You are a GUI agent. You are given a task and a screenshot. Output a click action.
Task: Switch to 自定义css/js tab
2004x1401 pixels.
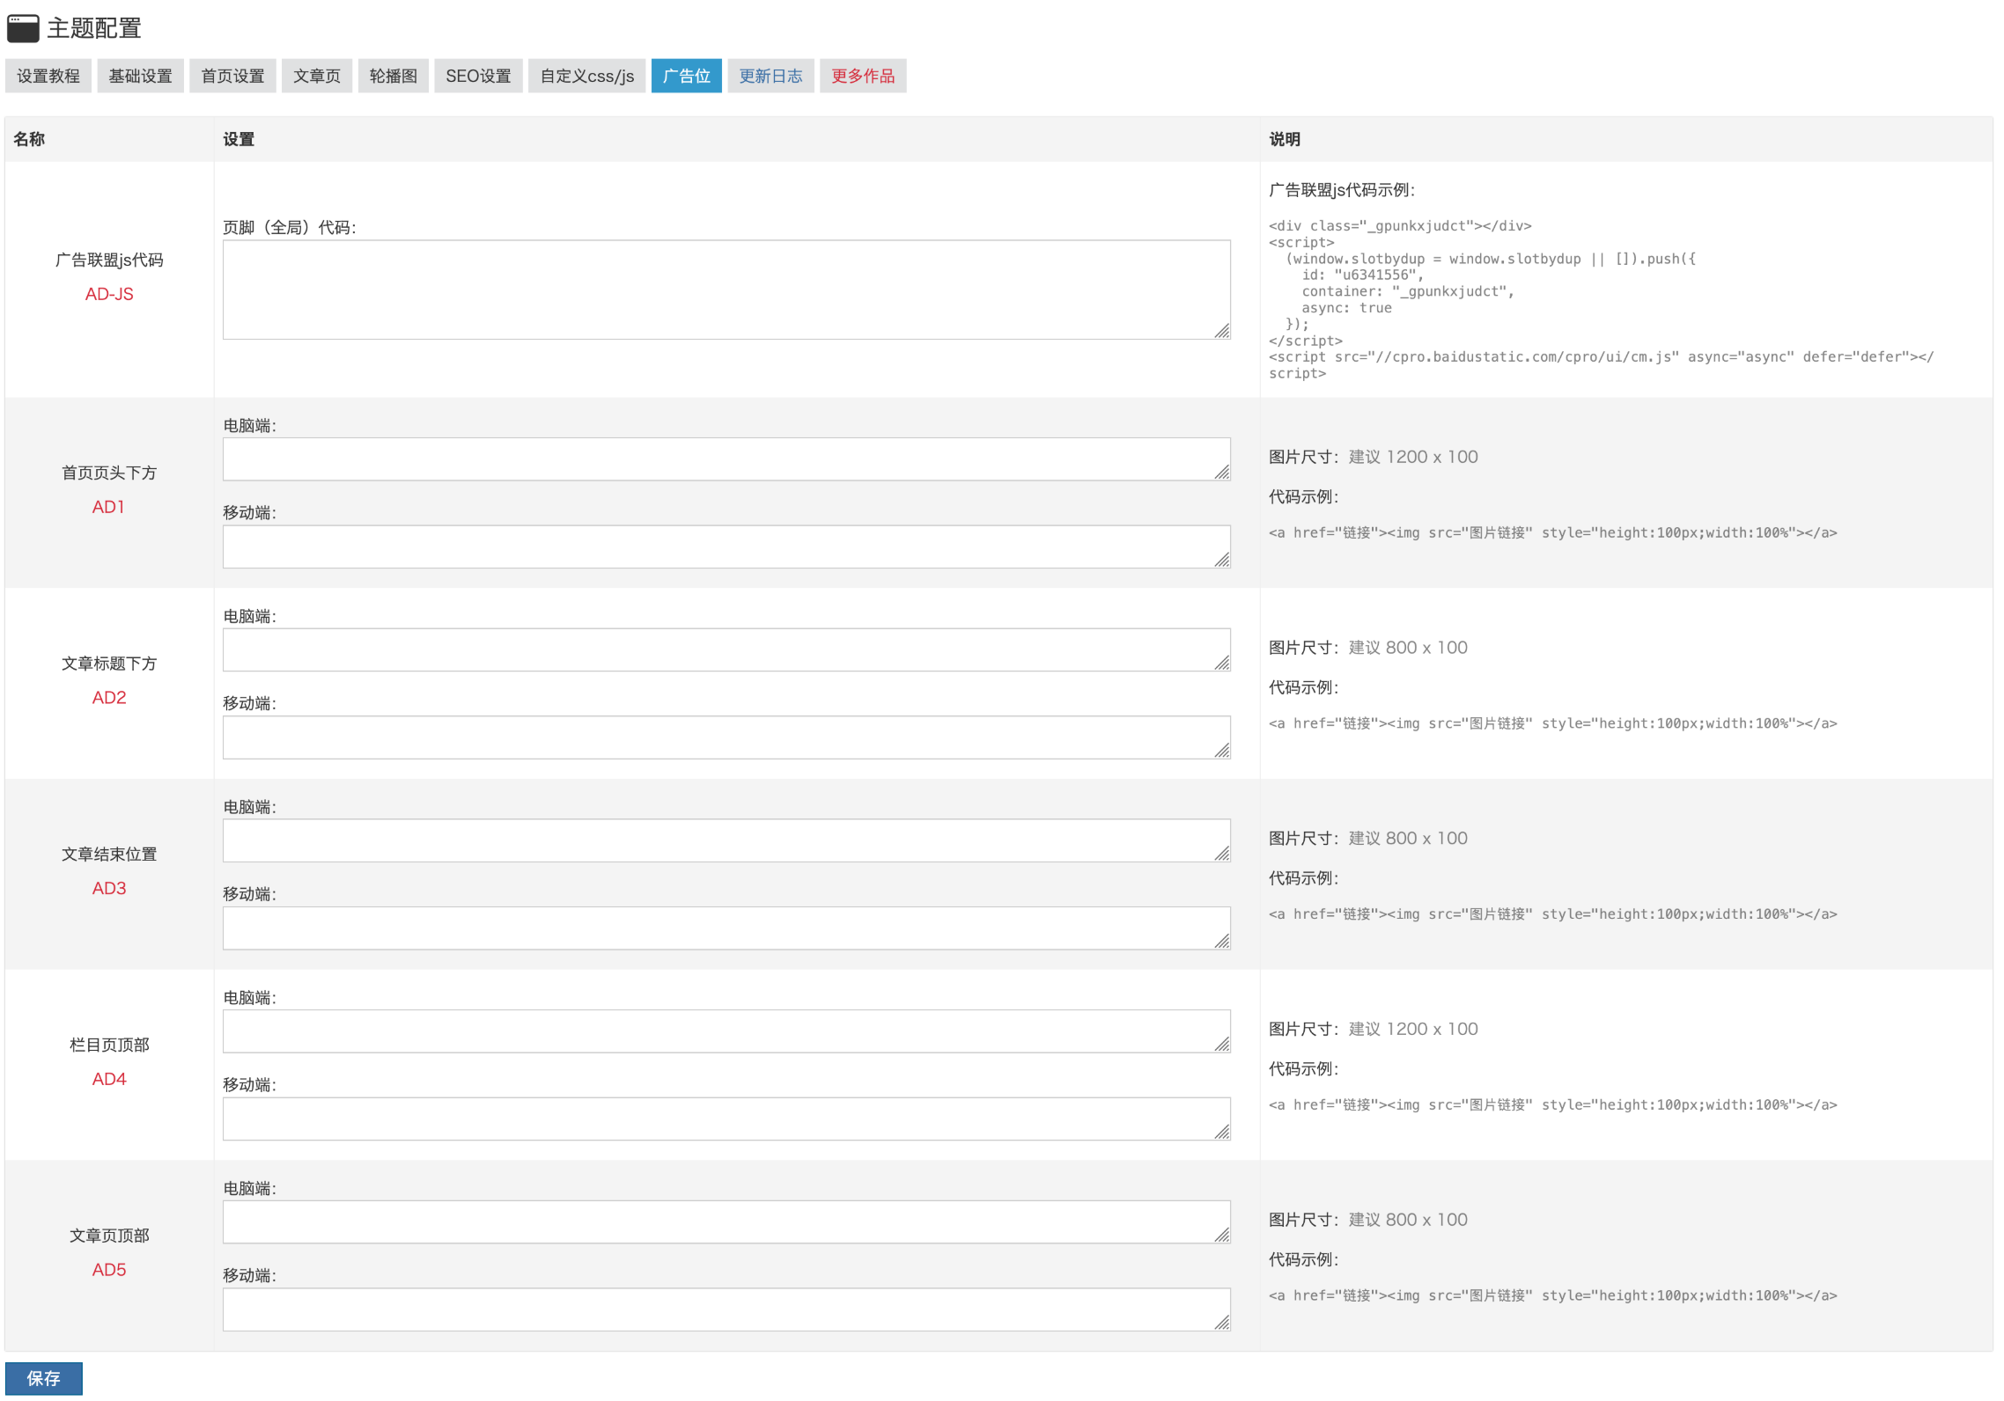click(x=586, y=76)
